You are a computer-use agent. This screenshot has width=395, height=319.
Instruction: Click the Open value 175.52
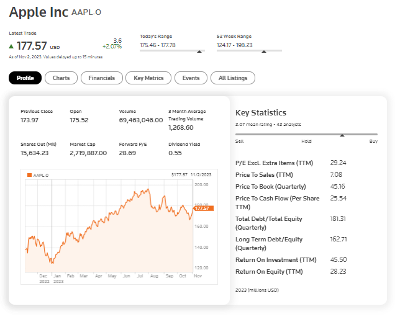click(79, 120)
